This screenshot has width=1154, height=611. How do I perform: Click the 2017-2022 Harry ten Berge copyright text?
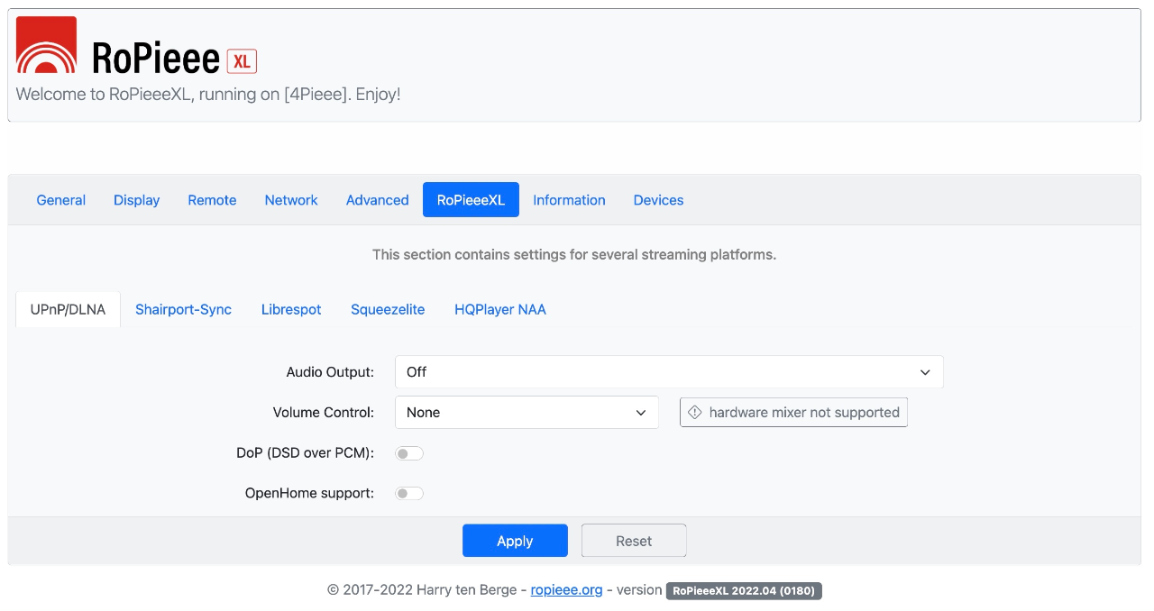(422, 590)
